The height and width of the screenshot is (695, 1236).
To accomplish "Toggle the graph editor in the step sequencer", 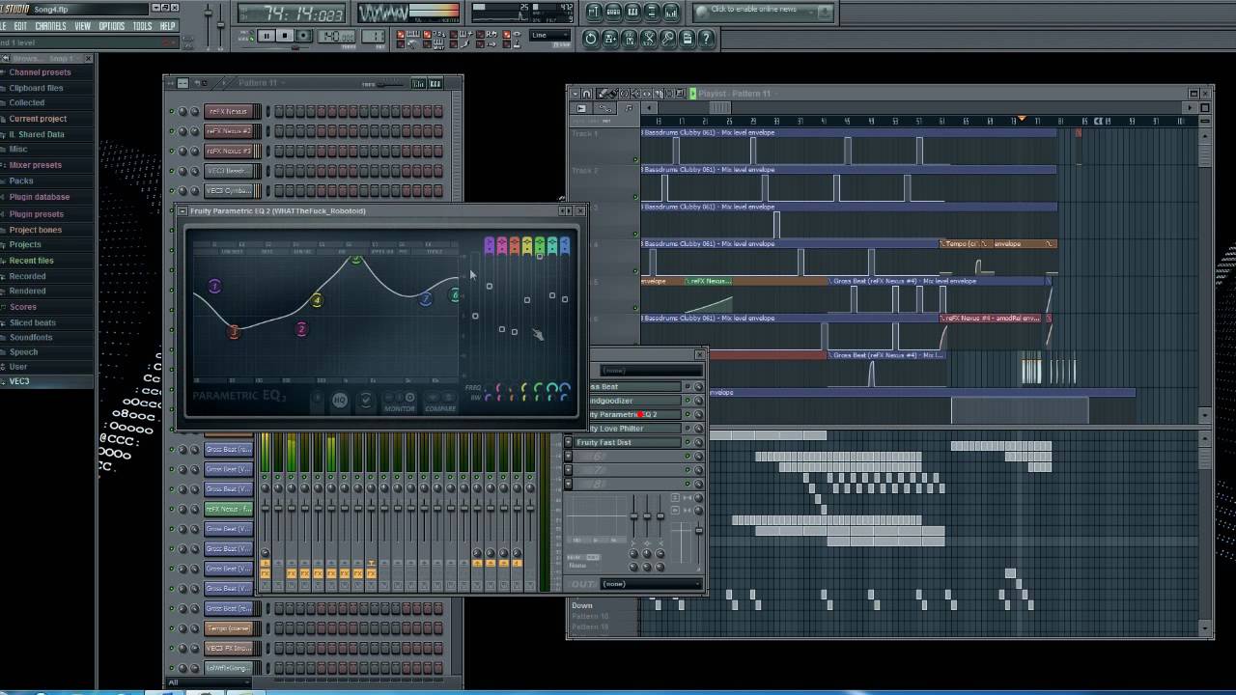I will coord(418,84).
